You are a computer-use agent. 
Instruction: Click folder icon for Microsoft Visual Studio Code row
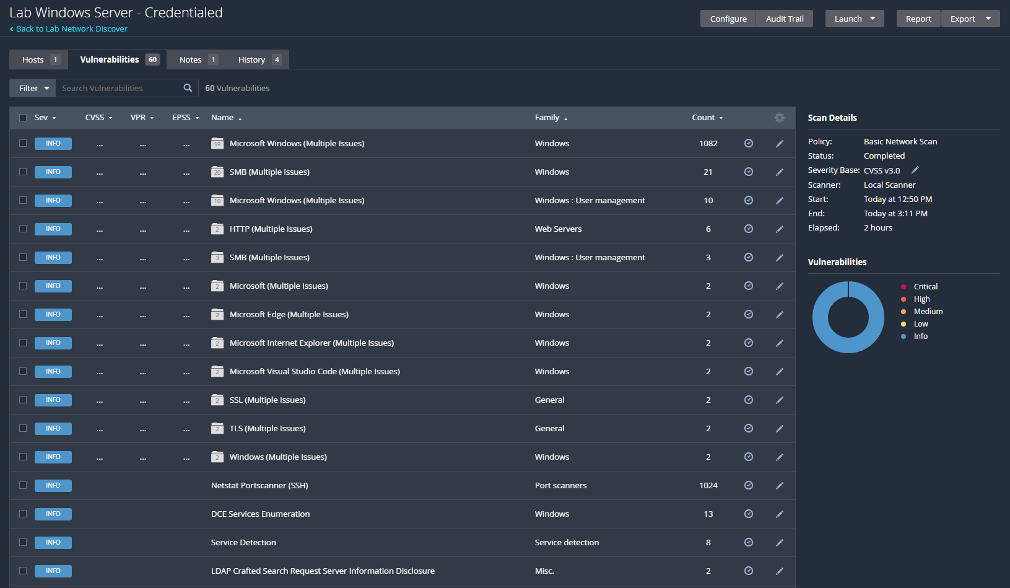click(217, 371)
